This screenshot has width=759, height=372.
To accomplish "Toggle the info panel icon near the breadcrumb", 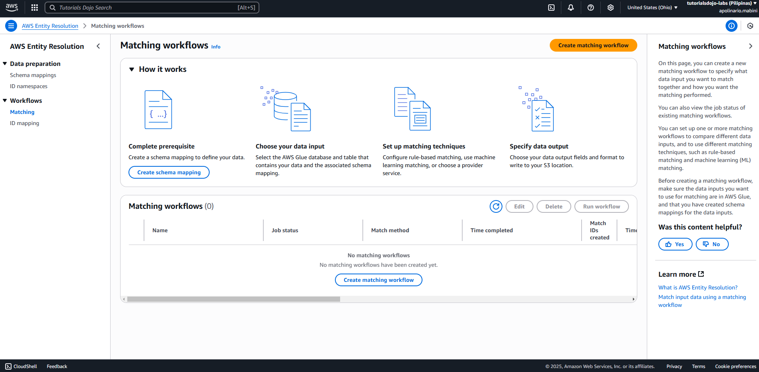I will pos(732,25).
